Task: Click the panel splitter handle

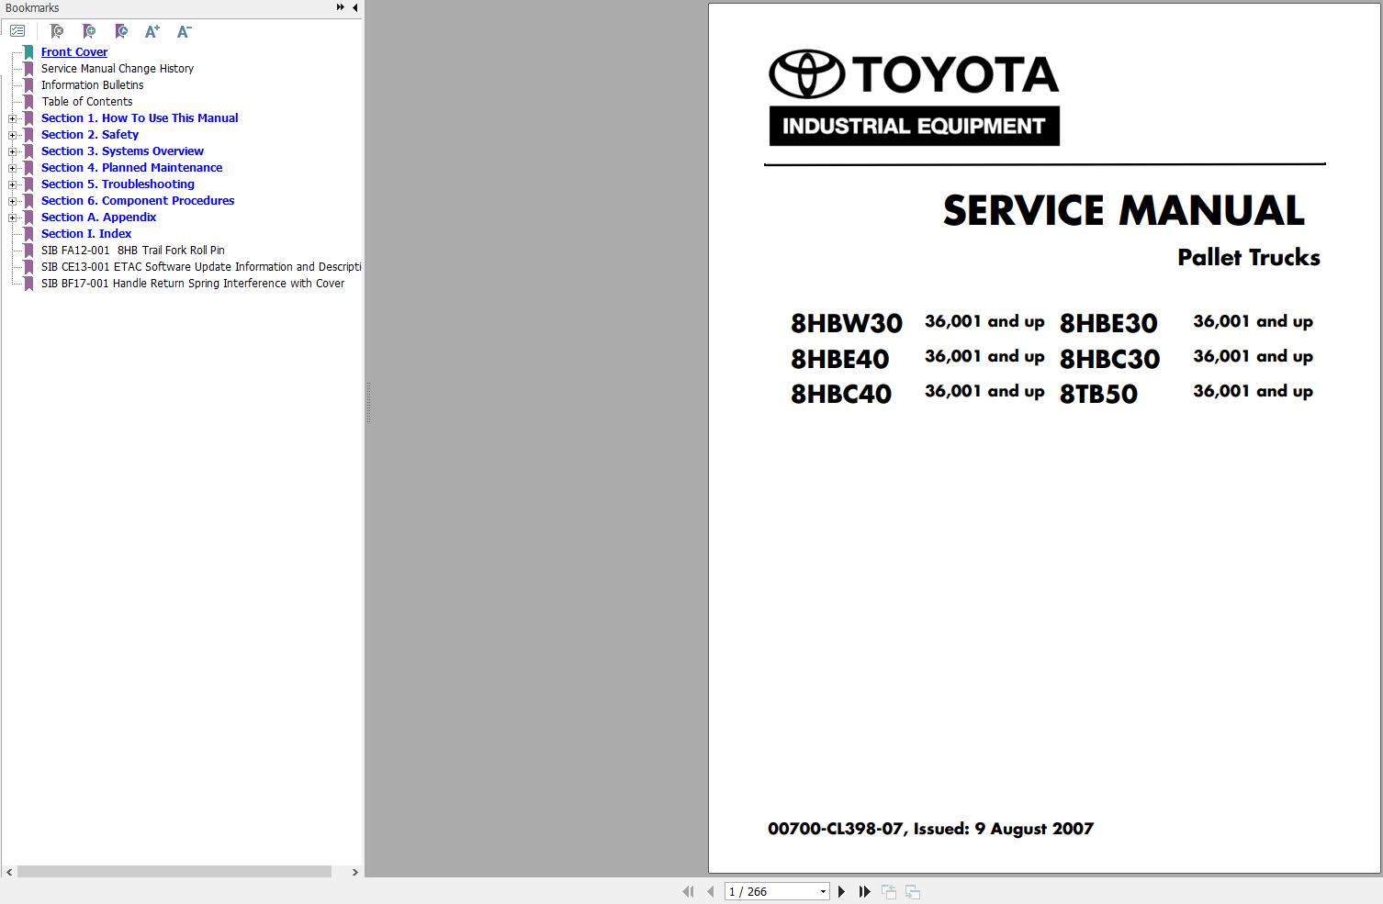Action: coord(368,403)
